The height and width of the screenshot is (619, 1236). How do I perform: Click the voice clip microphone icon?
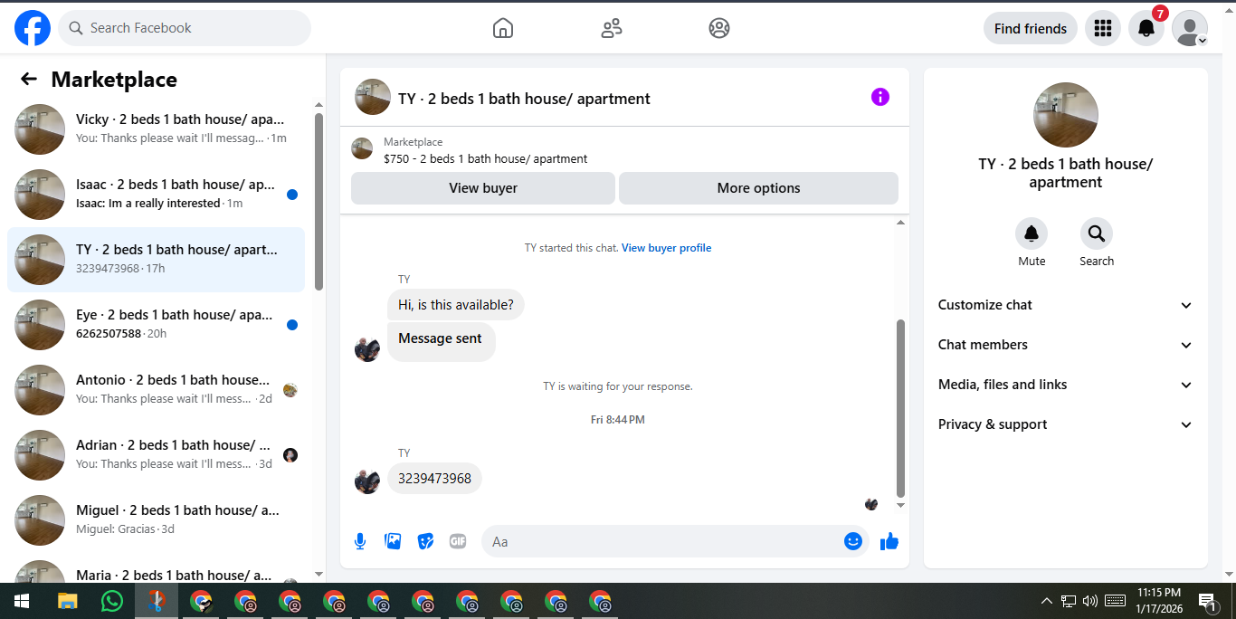[360, 541]
